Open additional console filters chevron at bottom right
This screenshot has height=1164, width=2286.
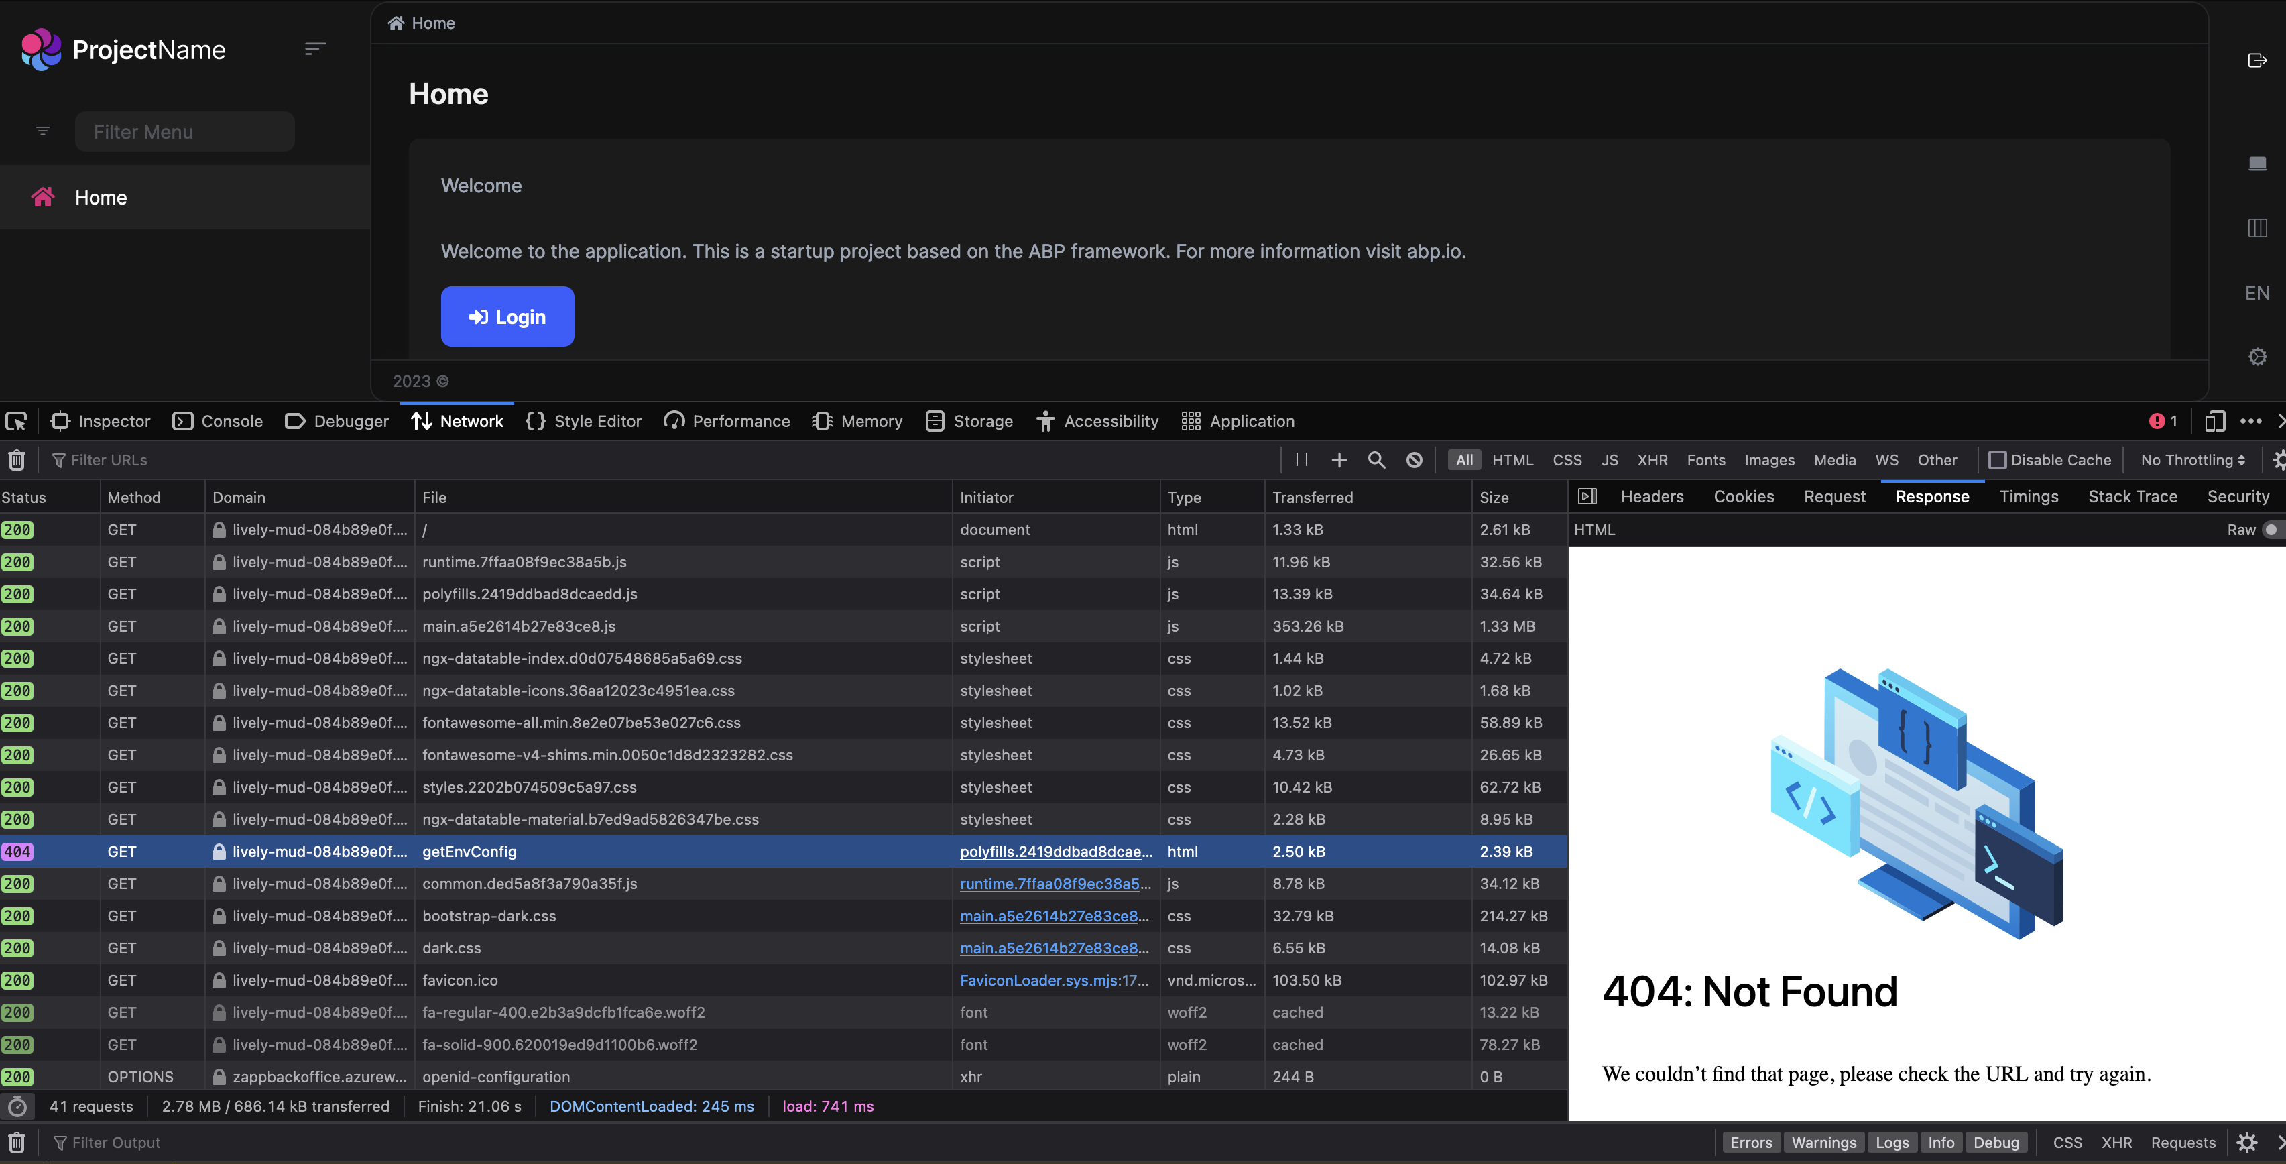pyautogui.click(x=2280, y=1142)
